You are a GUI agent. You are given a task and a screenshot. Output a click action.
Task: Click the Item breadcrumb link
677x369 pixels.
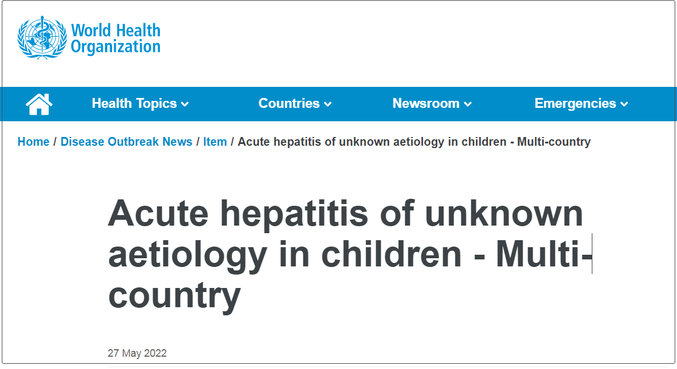215,142
